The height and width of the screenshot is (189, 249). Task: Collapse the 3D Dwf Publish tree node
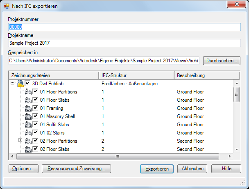(13, 84)
